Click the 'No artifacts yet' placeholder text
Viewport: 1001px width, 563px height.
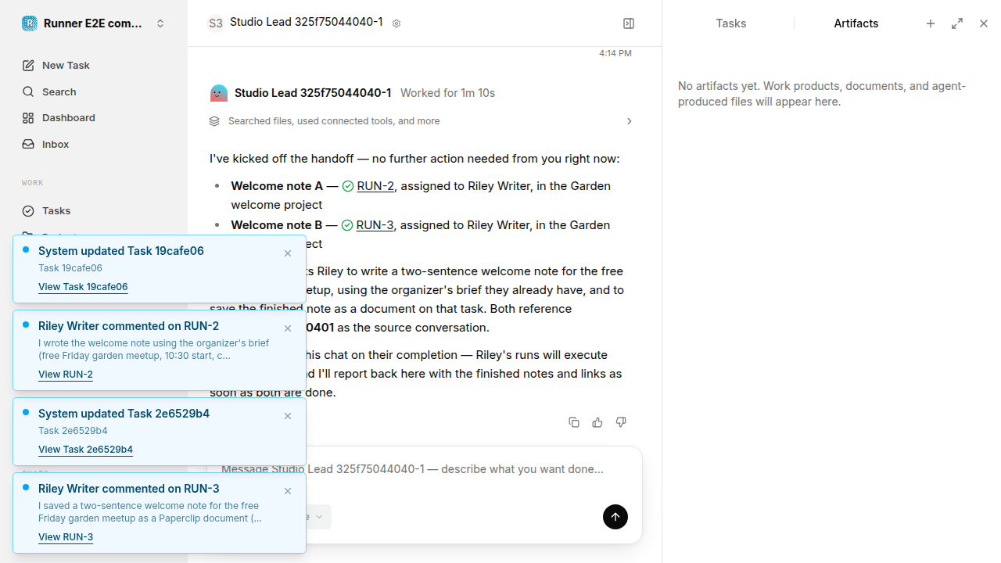click(822, 94)
